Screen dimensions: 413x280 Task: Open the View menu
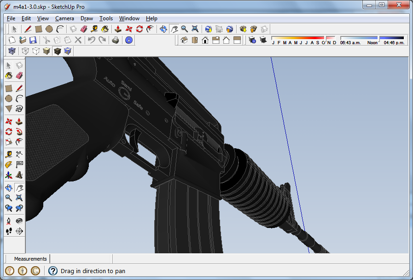point(43,18)
